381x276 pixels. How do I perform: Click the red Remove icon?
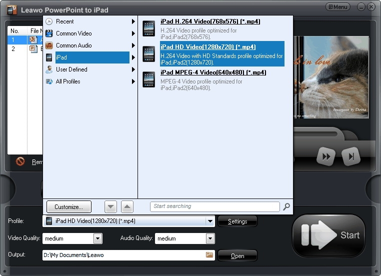point(20,161)
